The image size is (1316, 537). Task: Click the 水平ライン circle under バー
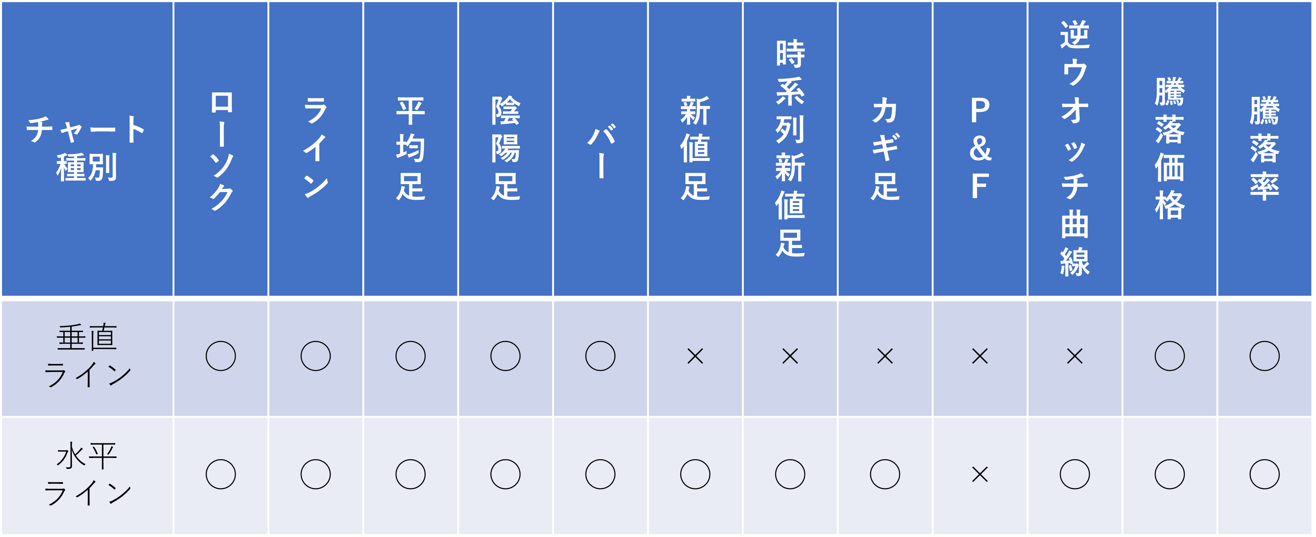tap(600, 475)
